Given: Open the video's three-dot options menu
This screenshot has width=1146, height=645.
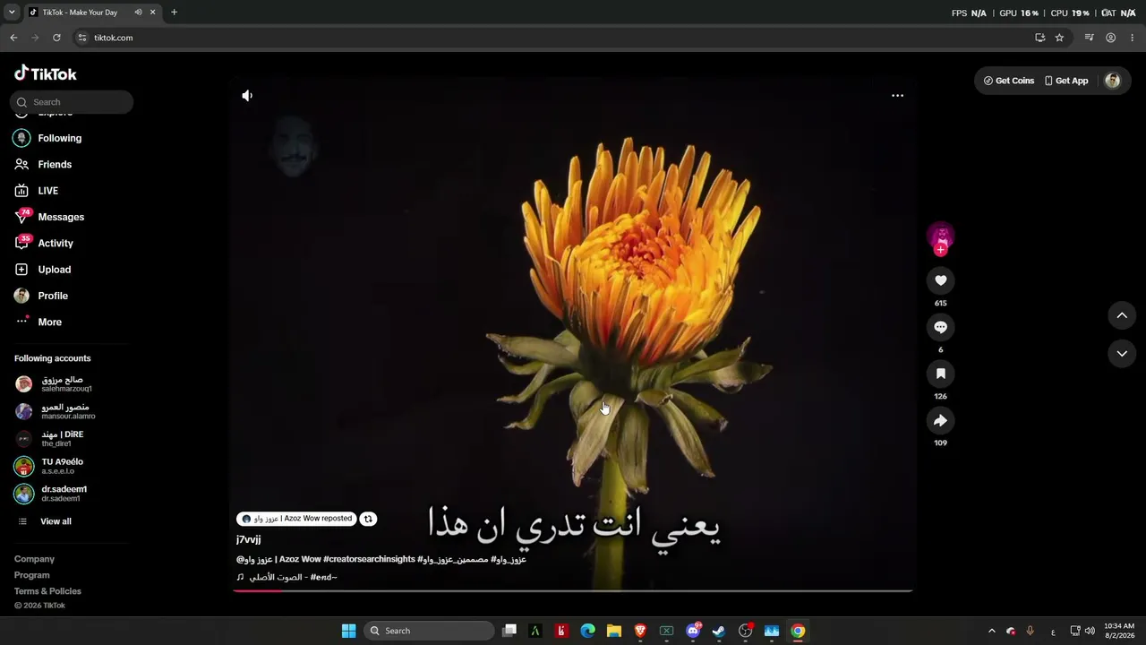Looking at the screenshot, I should (x=897, y=96).
